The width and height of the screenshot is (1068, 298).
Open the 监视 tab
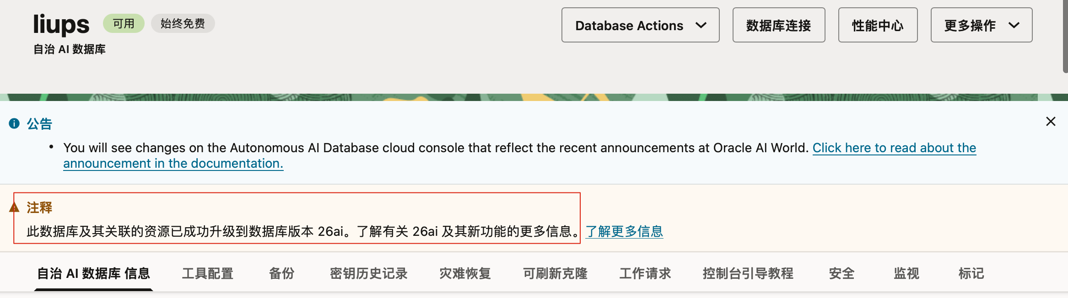point(906,273)
